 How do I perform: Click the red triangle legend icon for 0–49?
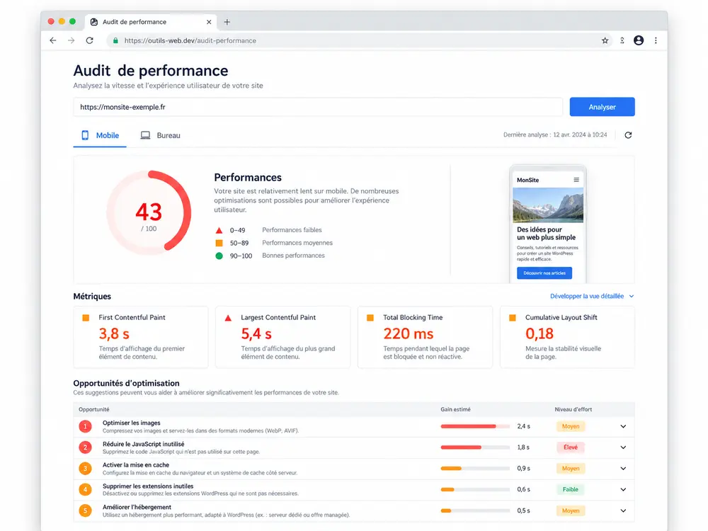click(219, 230)
